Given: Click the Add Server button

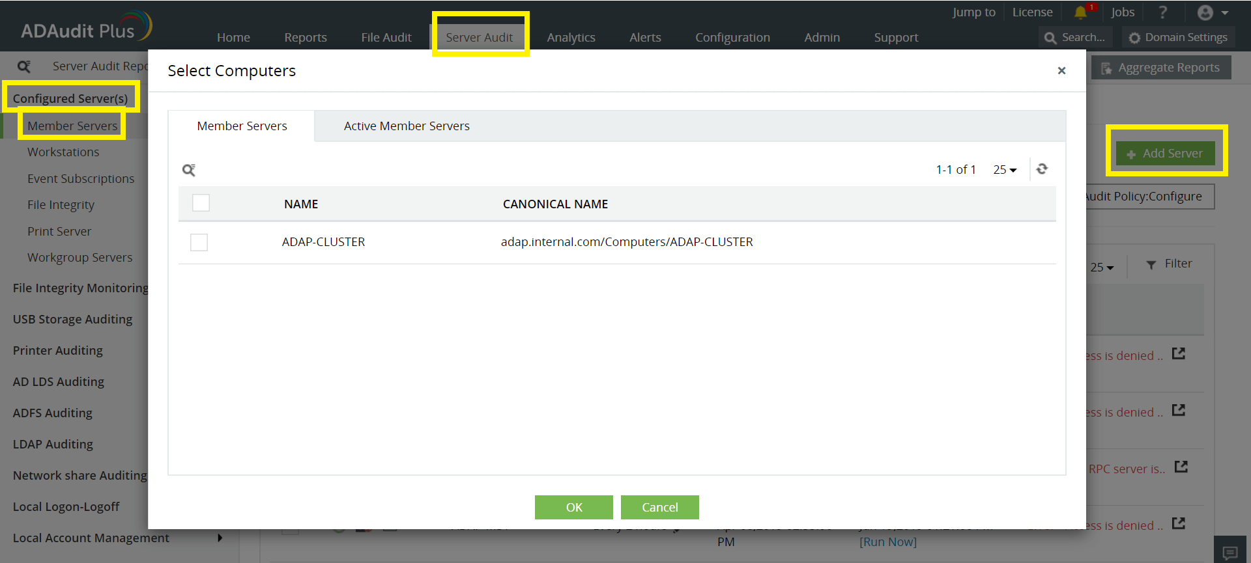Looking at the screenshot, I should click(1166, 154).
